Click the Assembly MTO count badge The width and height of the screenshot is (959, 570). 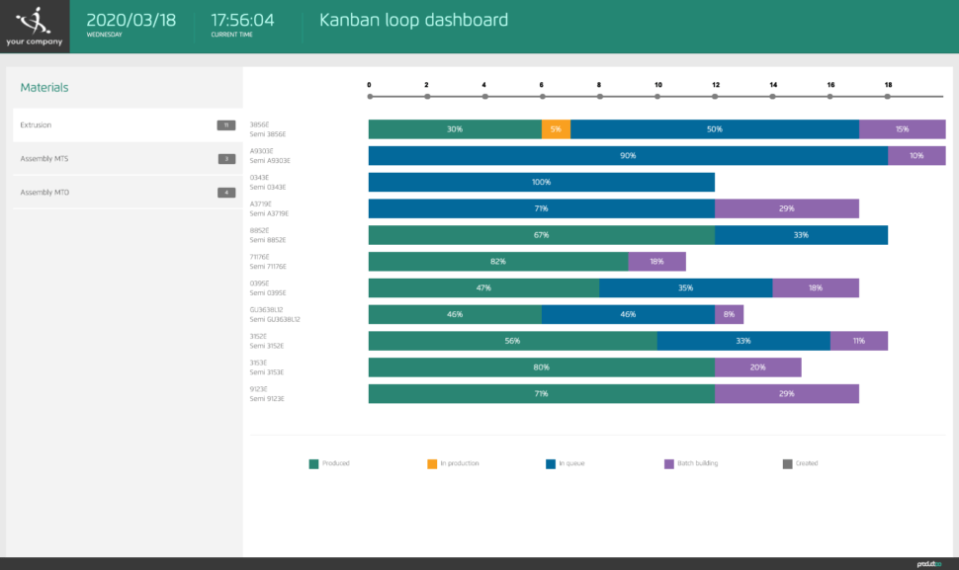point(226,193)
